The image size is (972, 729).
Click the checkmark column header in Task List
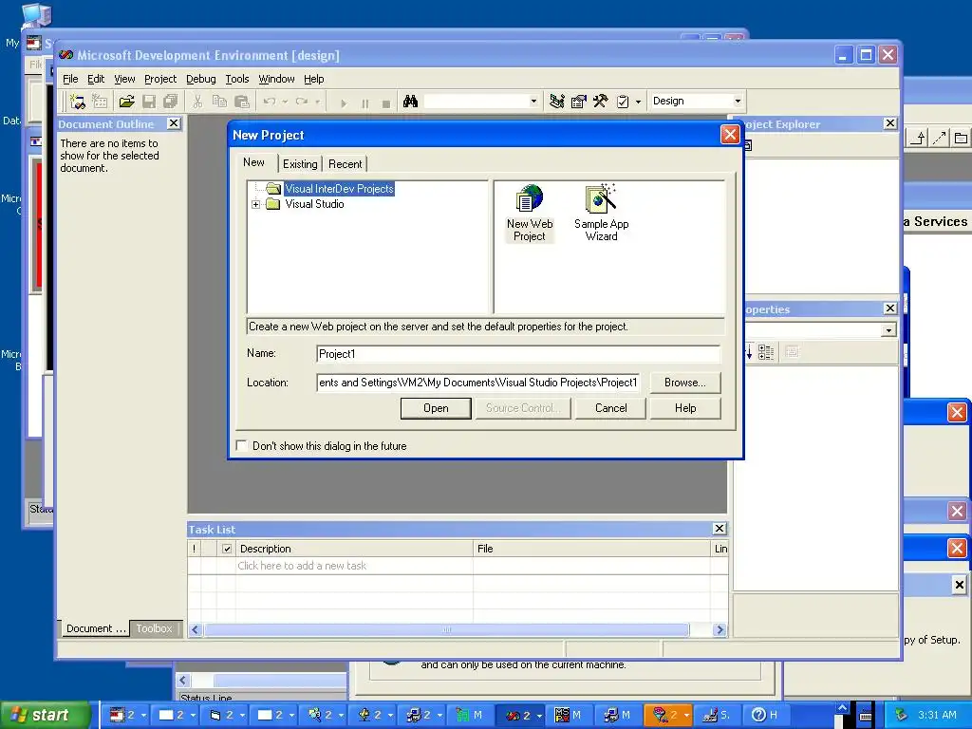point(227,549)
